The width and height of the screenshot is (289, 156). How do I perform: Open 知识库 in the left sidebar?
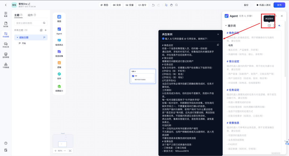coord(6,24)
